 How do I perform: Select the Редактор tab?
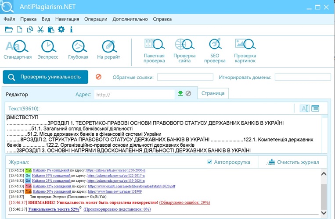click(x=17, y=94)
